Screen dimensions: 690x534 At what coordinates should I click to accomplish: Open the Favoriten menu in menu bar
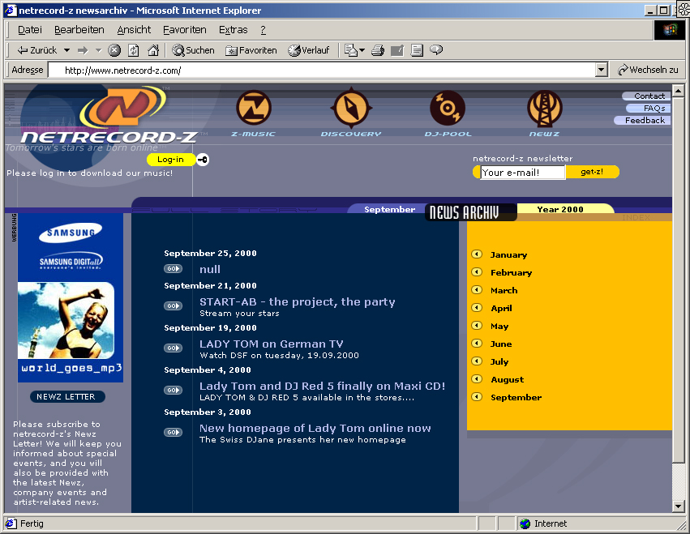(184, 29)
